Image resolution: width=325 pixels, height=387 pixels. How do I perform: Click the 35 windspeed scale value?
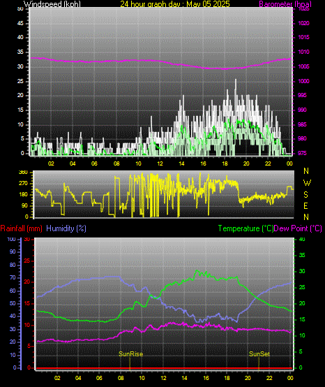pyautogui.click(x=20, y=52)
